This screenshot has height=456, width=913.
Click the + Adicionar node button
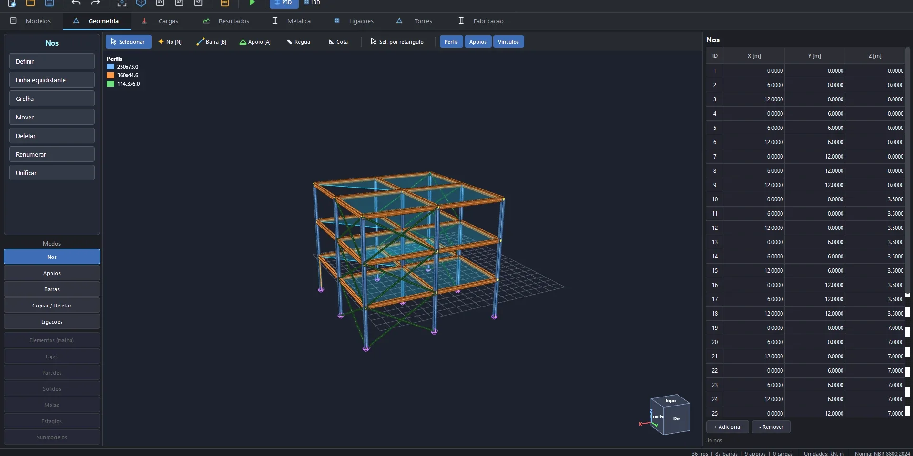728,427
